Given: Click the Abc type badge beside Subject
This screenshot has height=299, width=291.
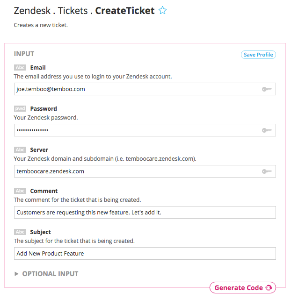Looking at the screenshot, I should [x=20, y=232].
